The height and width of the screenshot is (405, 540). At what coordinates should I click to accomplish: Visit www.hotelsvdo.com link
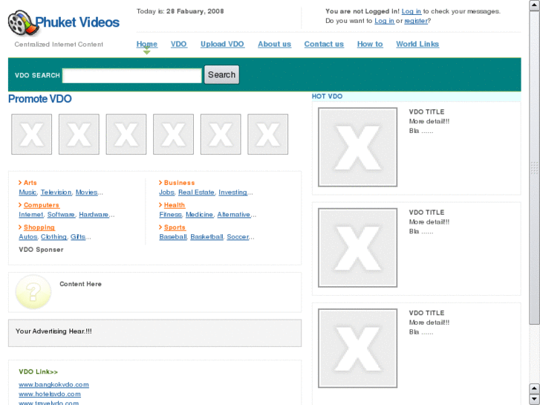50,394
